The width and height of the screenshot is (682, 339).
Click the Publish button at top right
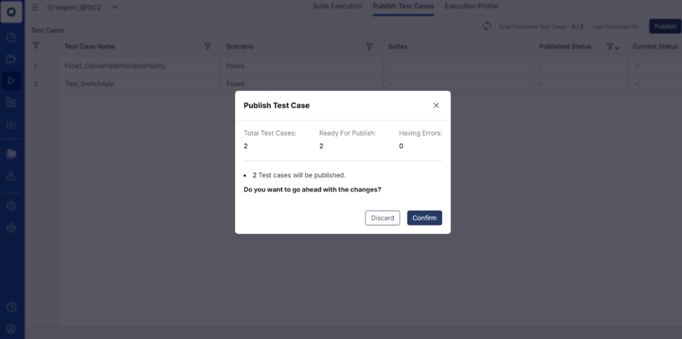[x=666, y=26]
